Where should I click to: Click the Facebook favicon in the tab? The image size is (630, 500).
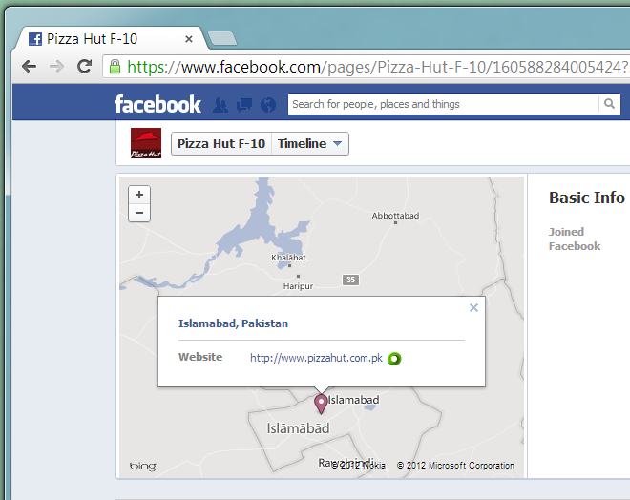tap(35, 39)
